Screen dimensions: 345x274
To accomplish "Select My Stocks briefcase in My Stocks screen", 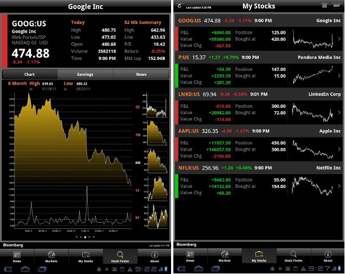I will [259, 256].
